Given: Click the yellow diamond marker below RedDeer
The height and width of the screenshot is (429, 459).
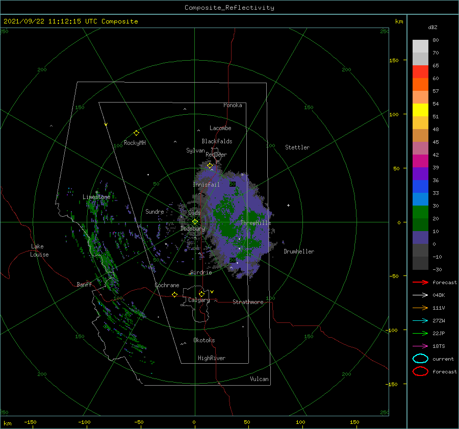Looking at the screenshot, I should pyautogui.click(x=210, y=166).
